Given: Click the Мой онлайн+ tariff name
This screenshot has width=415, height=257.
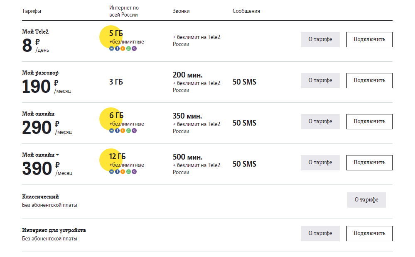Looking at the screenshot, I should click(x=40, y=155).
